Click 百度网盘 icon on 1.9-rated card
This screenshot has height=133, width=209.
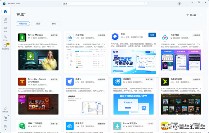pyautogui.click(x=70, y=37)
